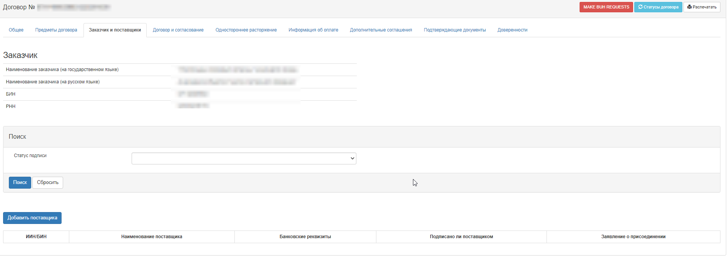Screen dimensions: 727x257
Task: Open the Предметы договора tab
Action: pyautogui.click(x=56, y=30)
